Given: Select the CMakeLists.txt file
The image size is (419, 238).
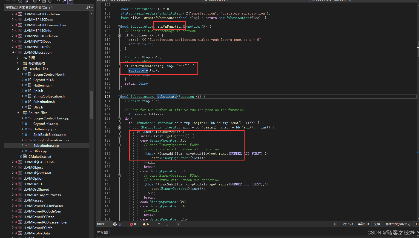Looking at the screenshot, I should (40, 156).
